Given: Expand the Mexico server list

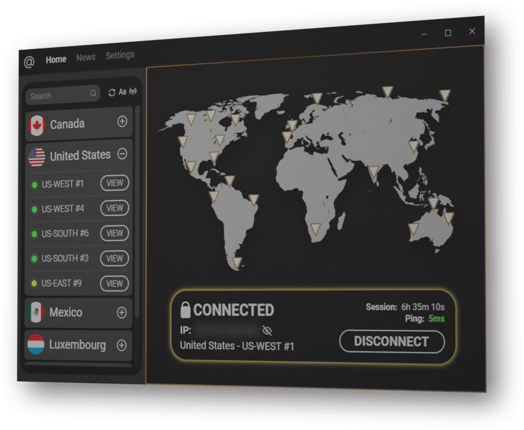Looking at the screenshot, I should (122, 313).
